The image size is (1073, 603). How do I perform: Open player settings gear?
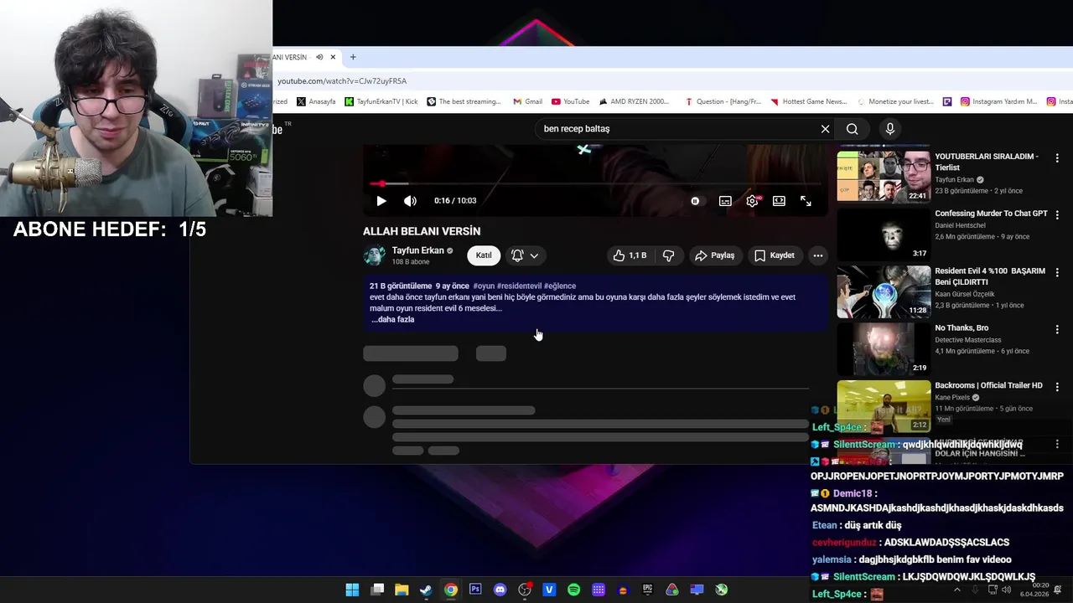click(x=752, y=201)
